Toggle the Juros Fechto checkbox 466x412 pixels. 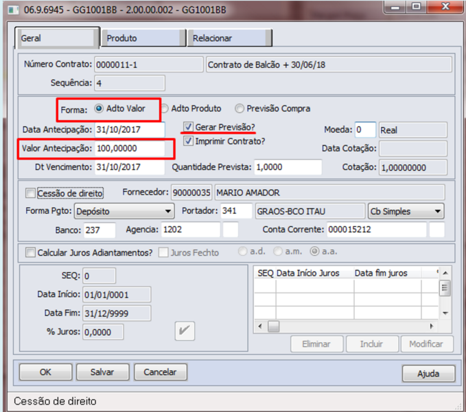[163, 252]
